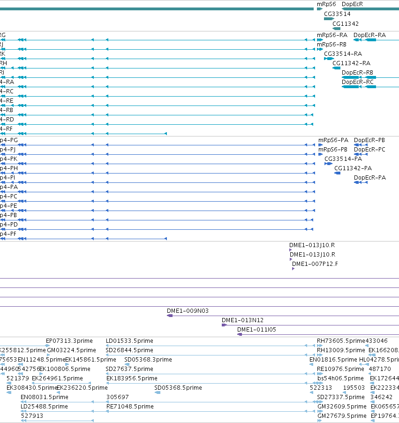Click EST entry 521379

coord(18,378)
